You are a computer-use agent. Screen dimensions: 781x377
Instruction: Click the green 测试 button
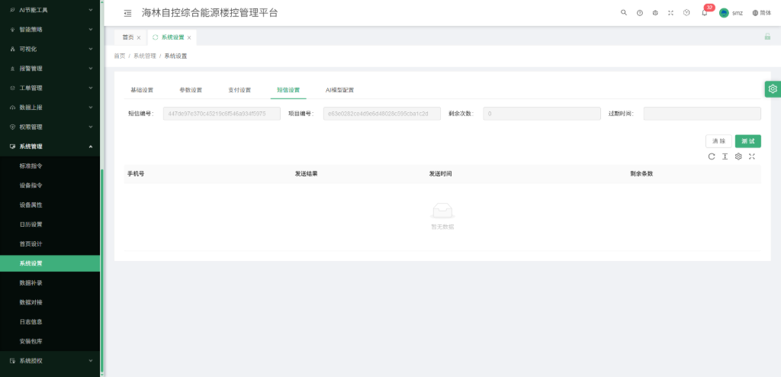click(x=748, y=141)
